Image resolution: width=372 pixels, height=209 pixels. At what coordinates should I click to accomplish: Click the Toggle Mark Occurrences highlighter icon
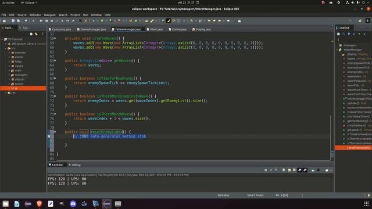pyautogui.click(x=168, y=21)
